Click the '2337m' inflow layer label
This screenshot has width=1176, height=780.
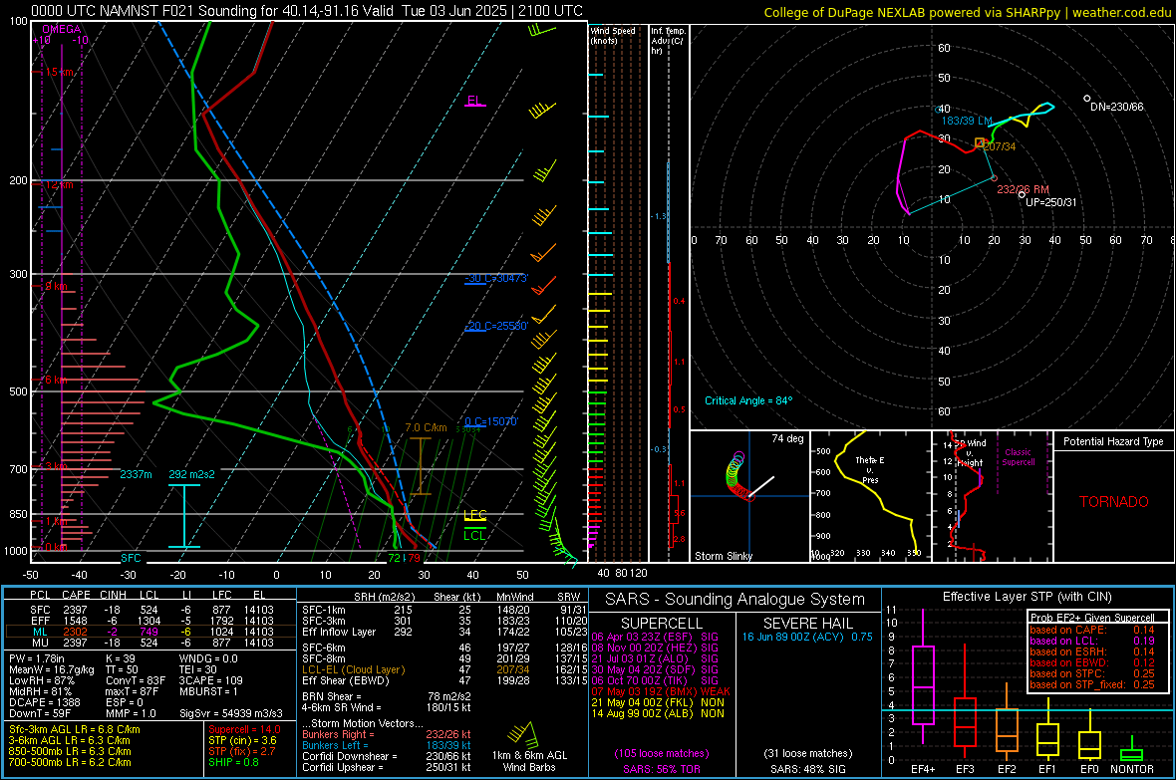136,474
